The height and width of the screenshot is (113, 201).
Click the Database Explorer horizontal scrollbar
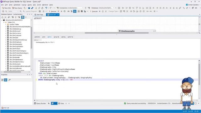tap(12, 72)
